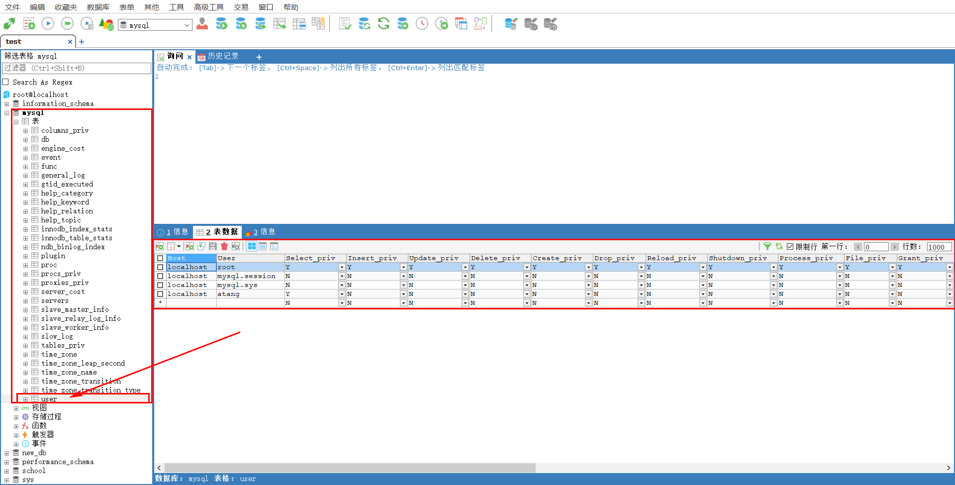Viewport: 955px width, 485px height.
Task: Click the user manager person icon
Action: pos(202,24)
